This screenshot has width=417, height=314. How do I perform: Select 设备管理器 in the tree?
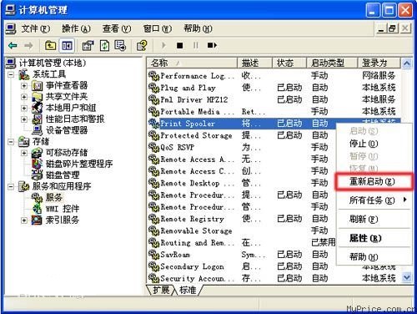point(67,130)
